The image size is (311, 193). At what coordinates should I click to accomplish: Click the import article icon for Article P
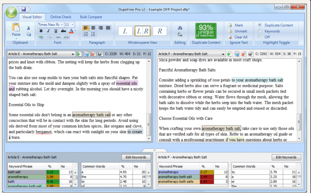[x=237, y=54]
